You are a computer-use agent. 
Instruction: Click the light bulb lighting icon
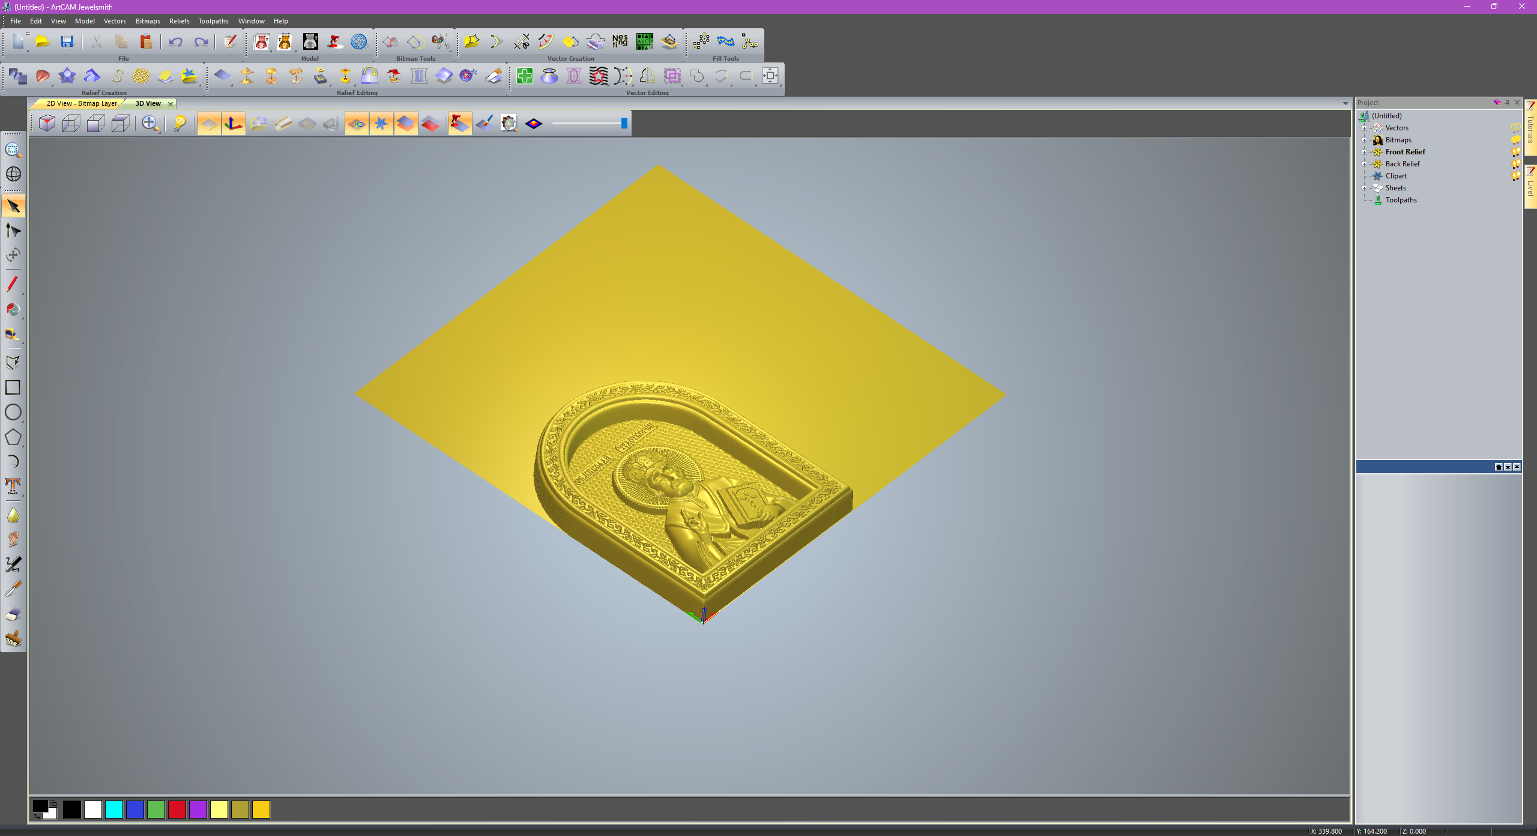click(179, 124)
